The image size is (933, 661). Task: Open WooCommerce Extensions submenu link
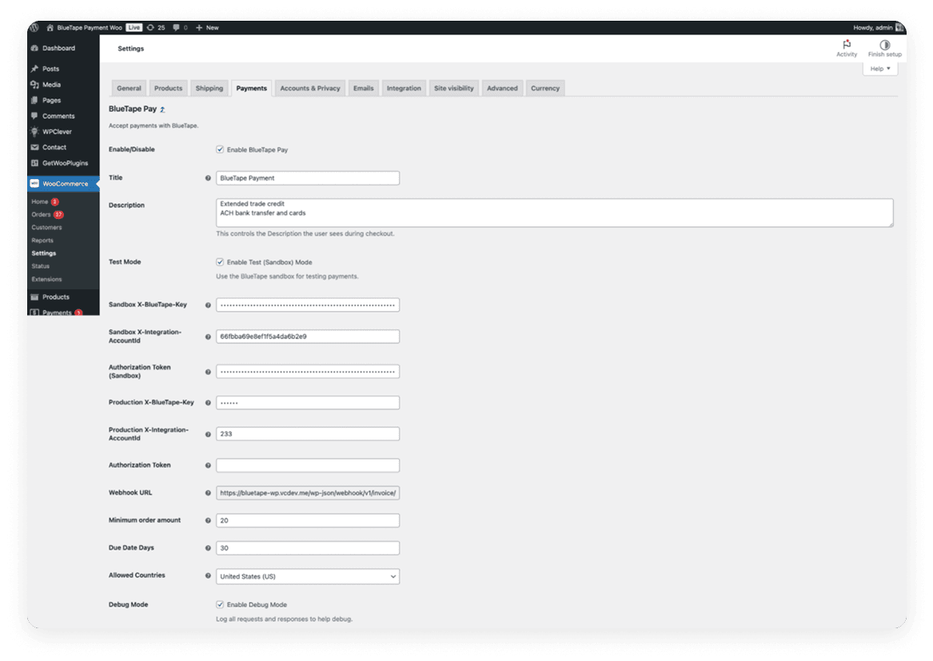pyautogui.click(x=46, y=279)
